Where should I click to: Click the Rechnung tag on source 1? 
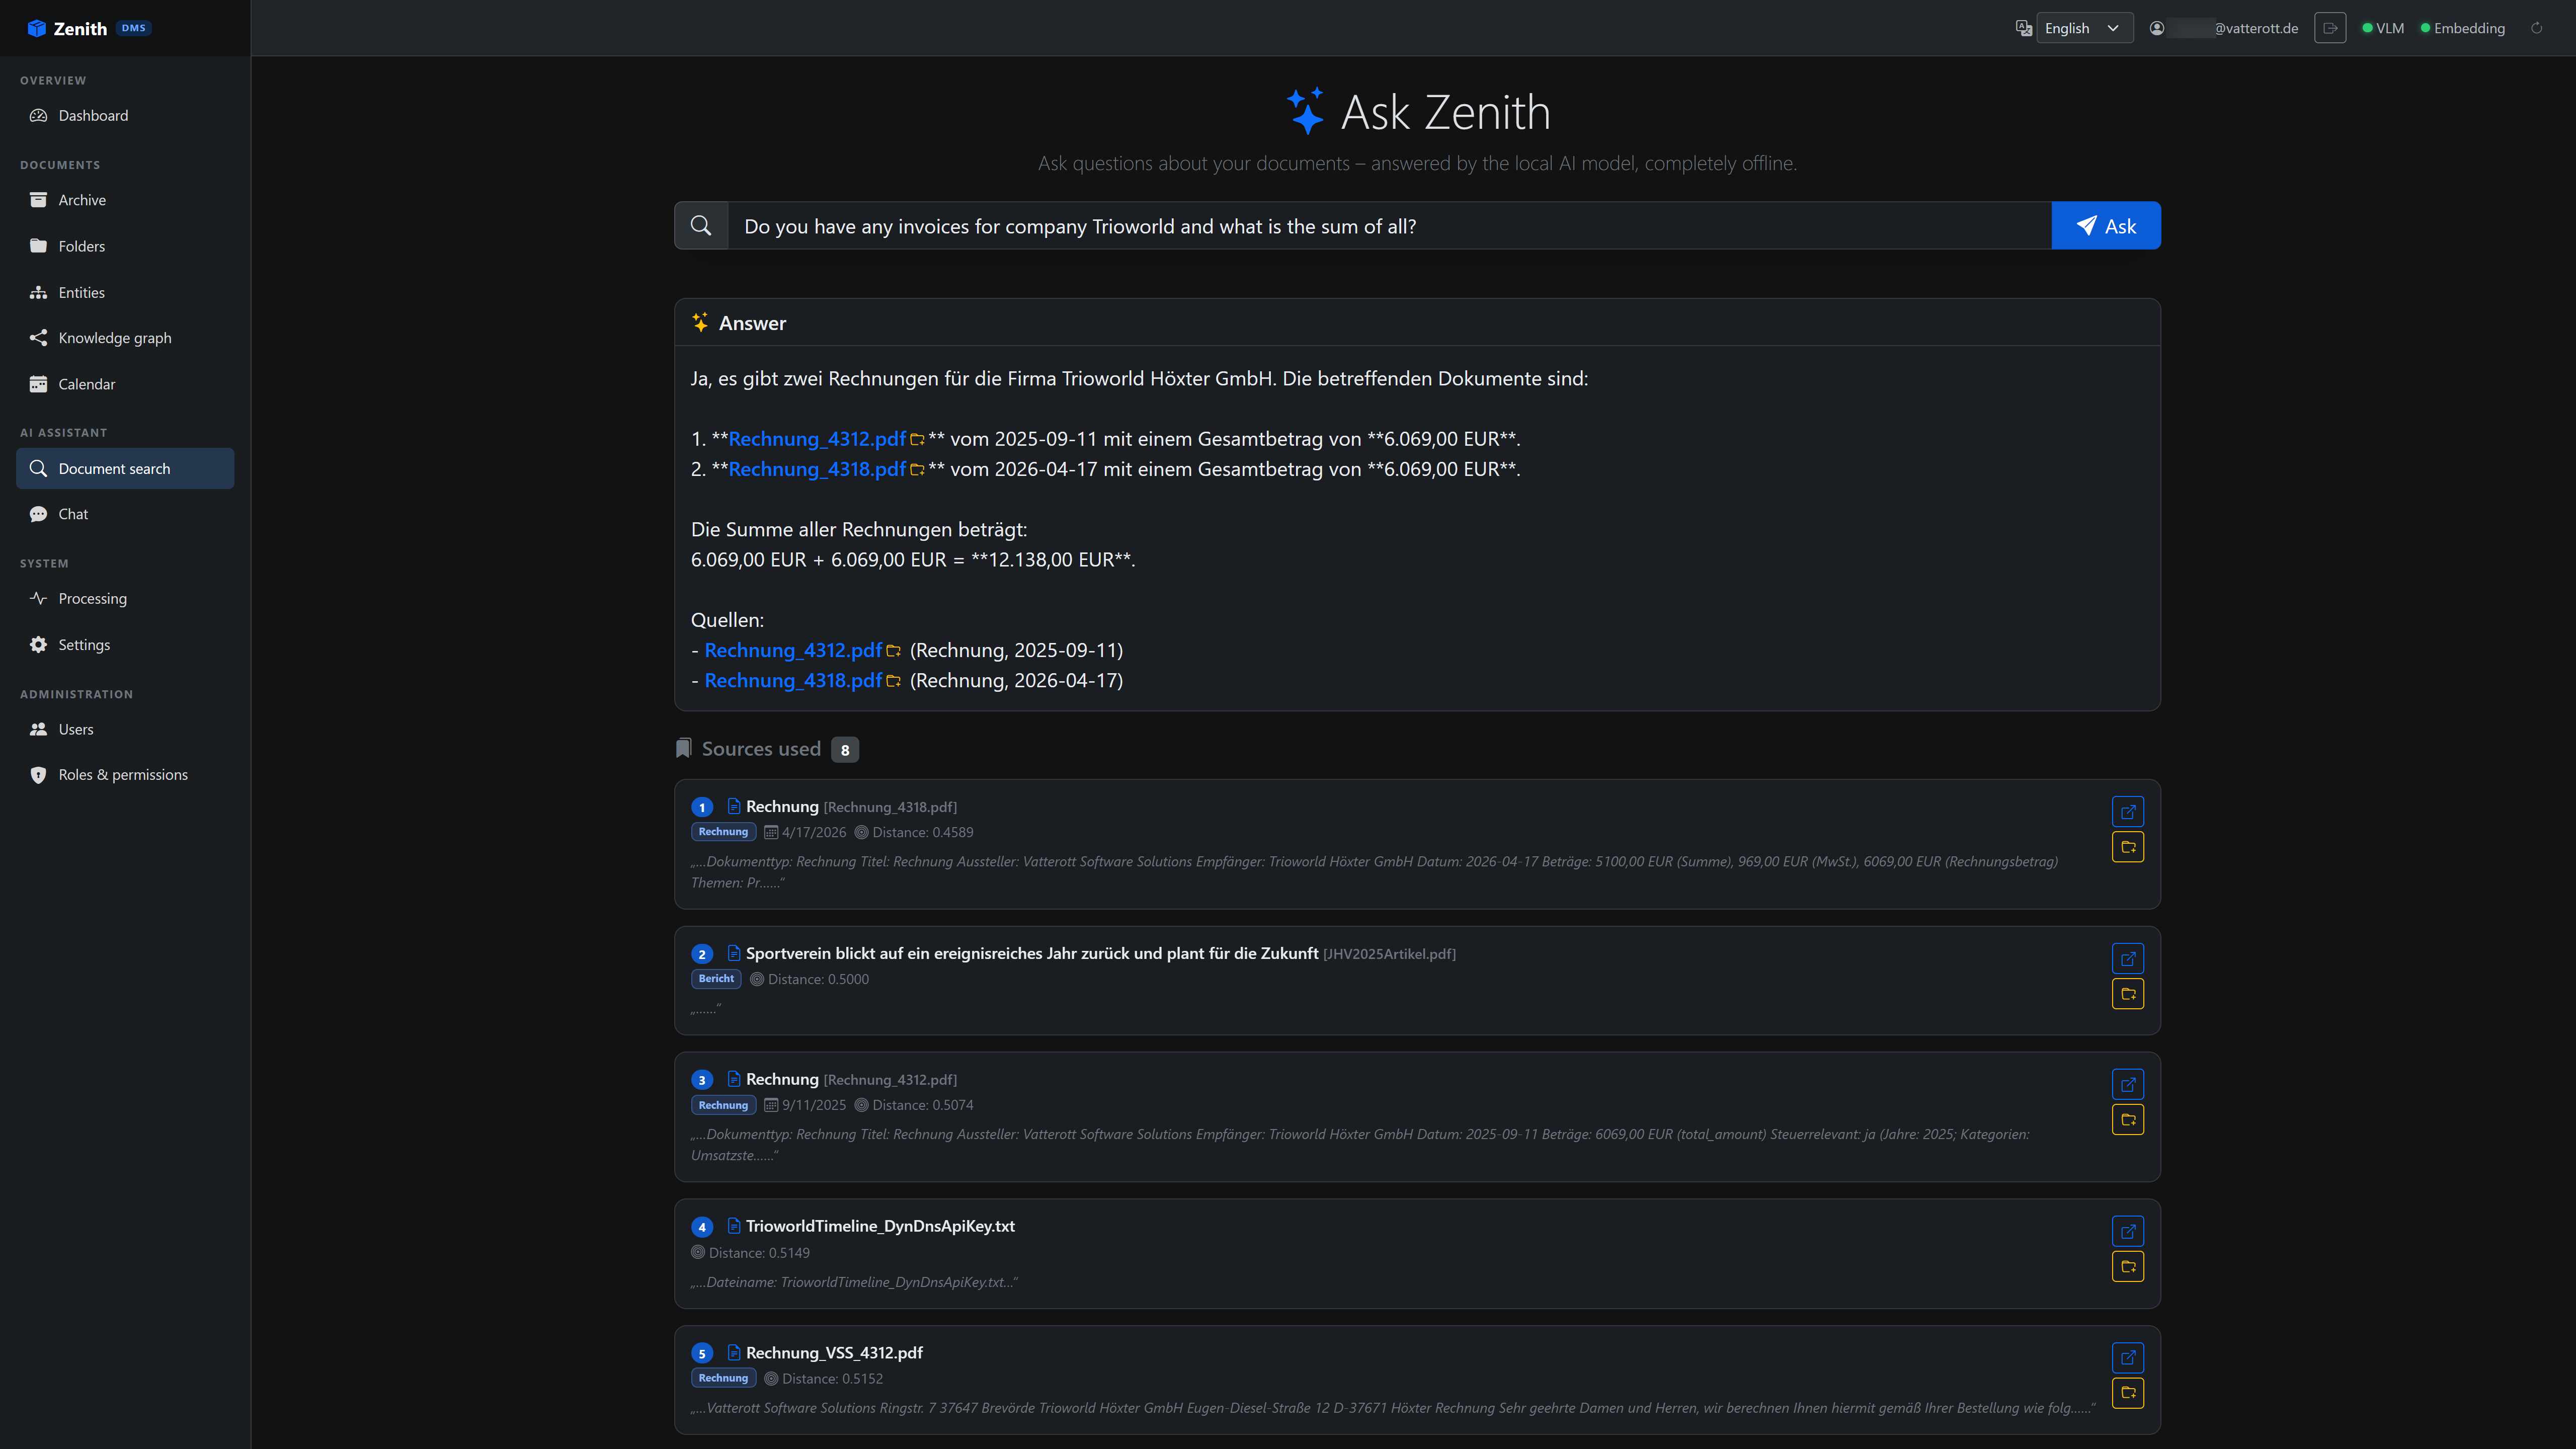pyautogui.click(x=723, y=832)
